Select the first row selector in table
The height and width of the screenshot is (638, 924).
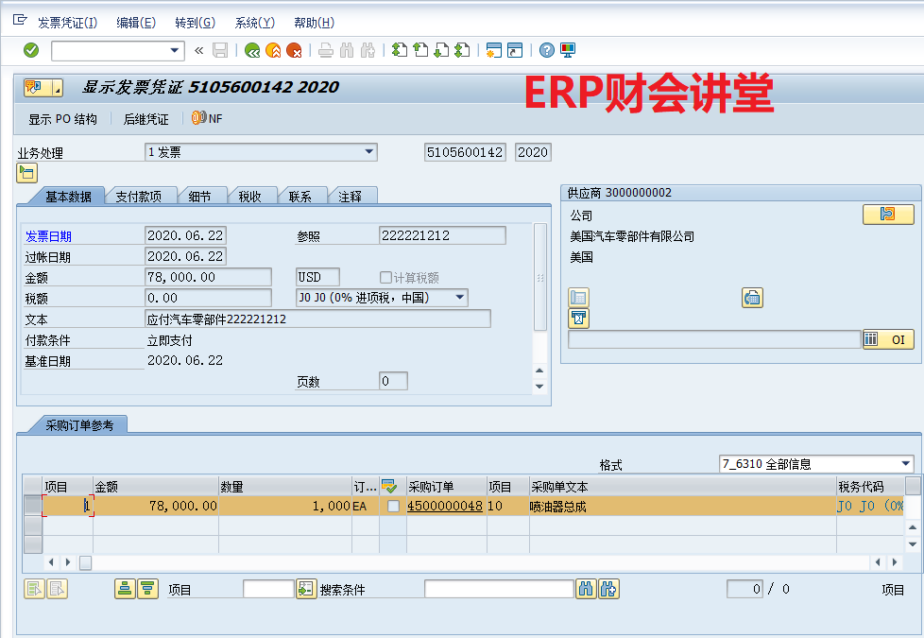pyautogui.click(x=33, y=507)
